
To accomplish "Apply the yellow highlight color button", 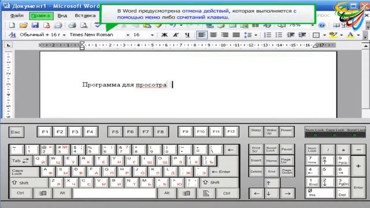I will (x=333, y=35).
